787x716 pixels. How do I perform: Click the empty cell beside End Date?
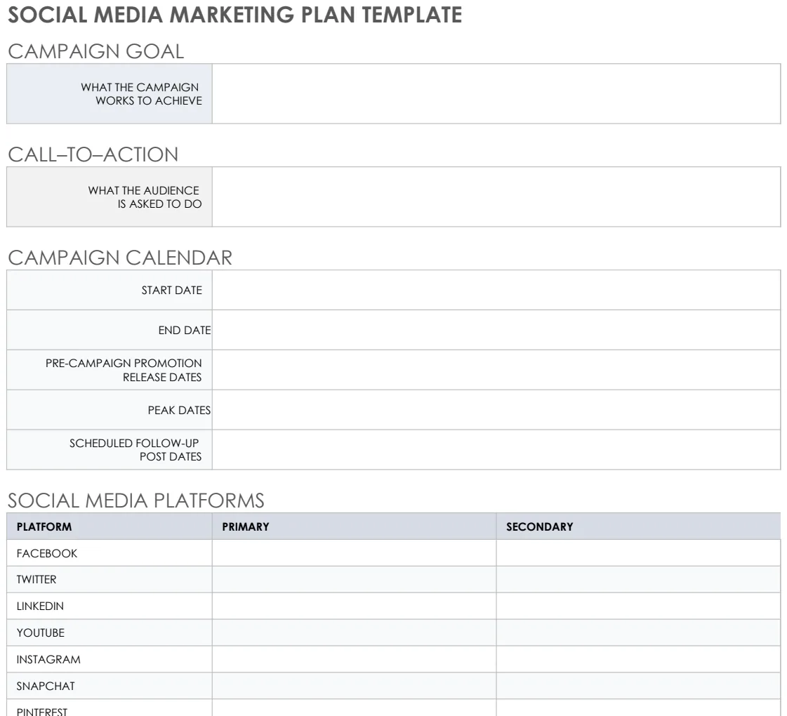[496, 330]
